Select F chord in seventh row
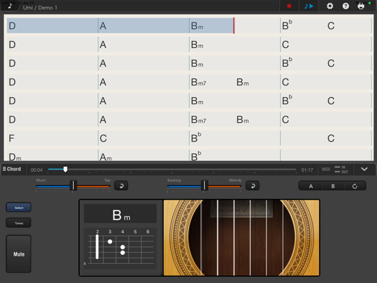Viewport: 377px width, 283px height. [12, 138]
